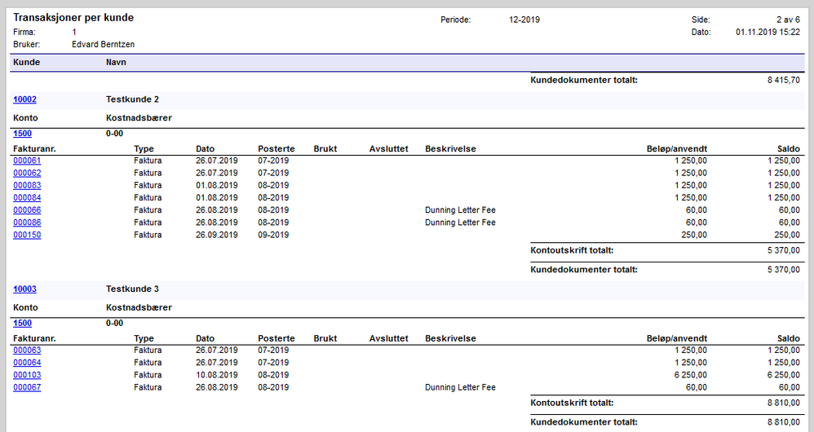Open invoice 000061
Viewport: 814px width, 432px height.
27,161
